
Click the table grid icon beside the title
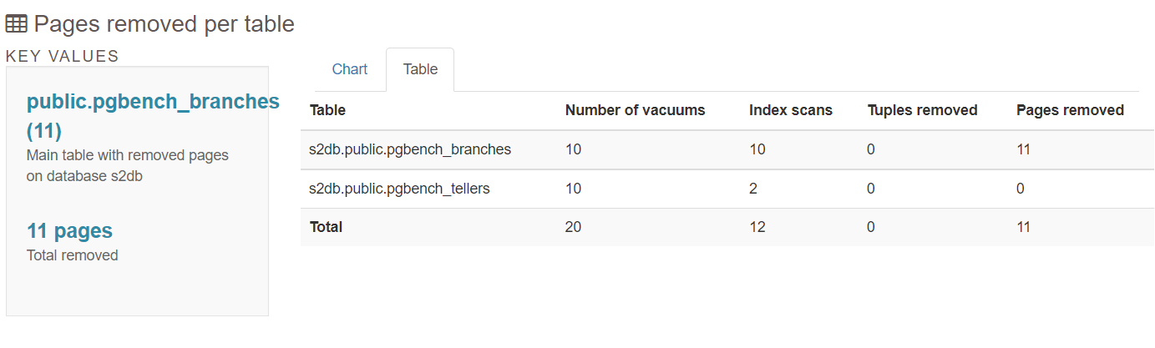(16, 24)
